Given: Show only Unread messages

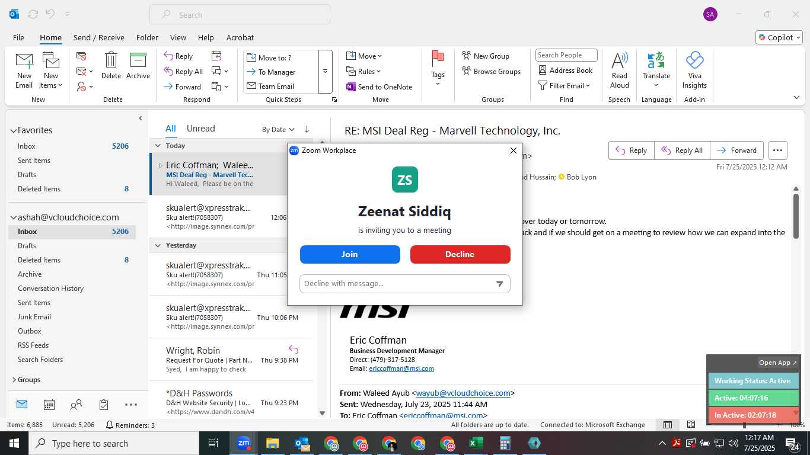Looking at the screenshot, I should click(x=200, y=129).
